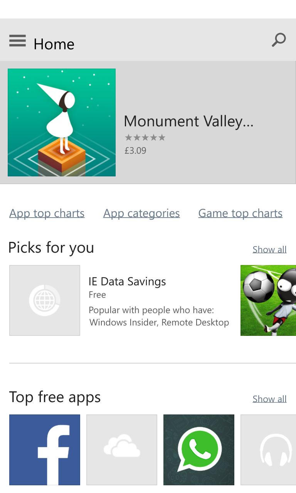Open the WhatsApp app tile

[x=199, y=449]
